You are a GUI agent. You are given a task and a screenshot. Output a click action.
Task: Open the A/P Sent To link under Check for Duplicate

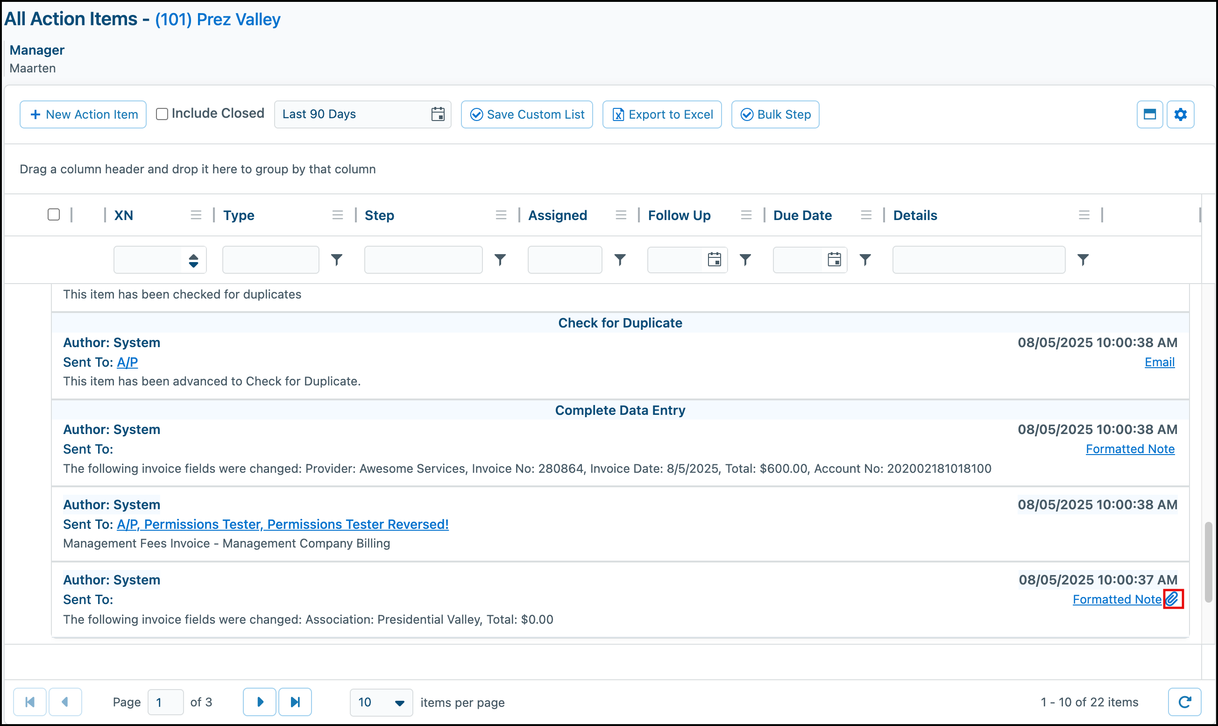[127, 362]
